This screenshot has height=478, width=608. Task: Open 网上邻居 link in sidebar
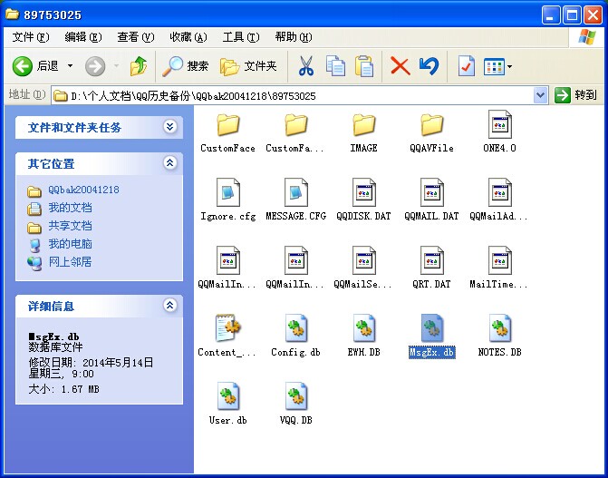tap(70, 262)
